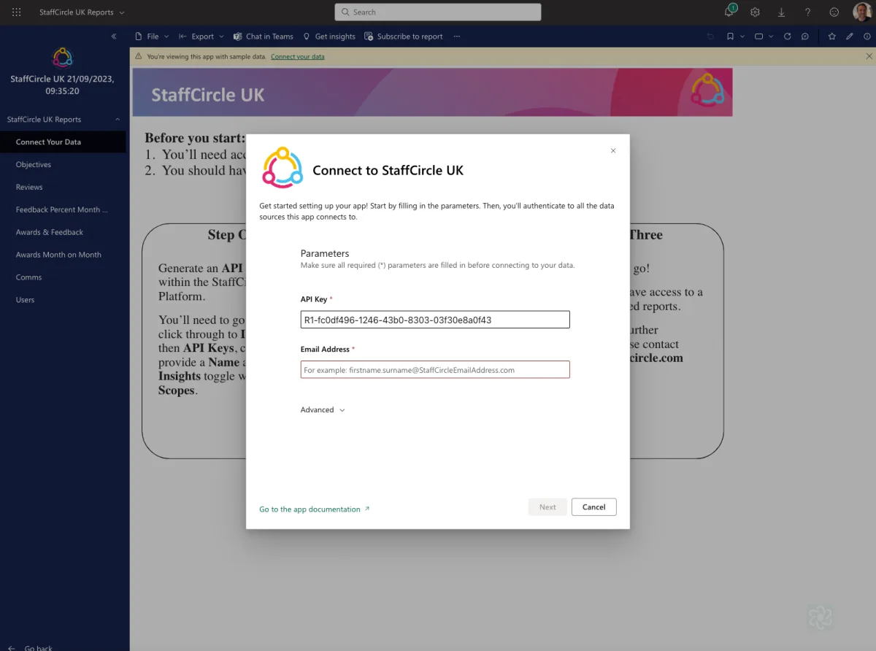
Task: Expand the Advanced section
Action: pos(323,409)
